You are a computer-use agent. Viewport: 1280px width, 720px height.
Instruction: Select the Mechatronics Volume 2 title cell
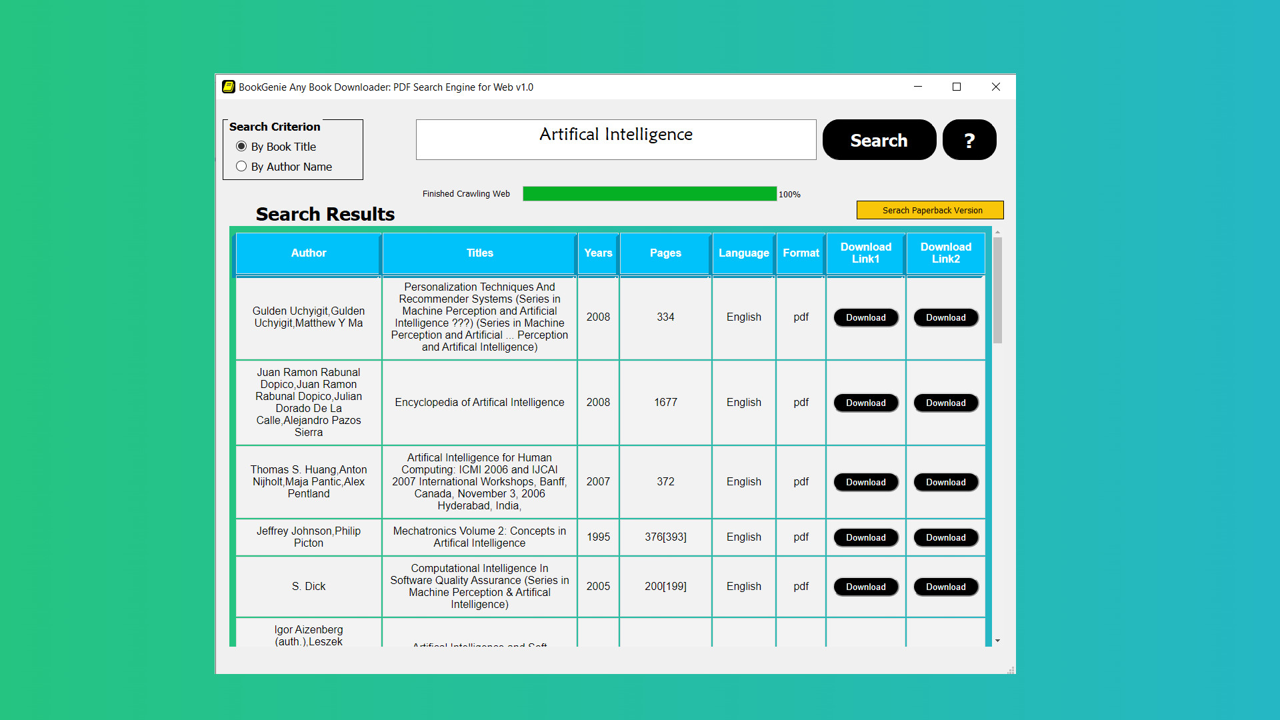coord(479,537)
